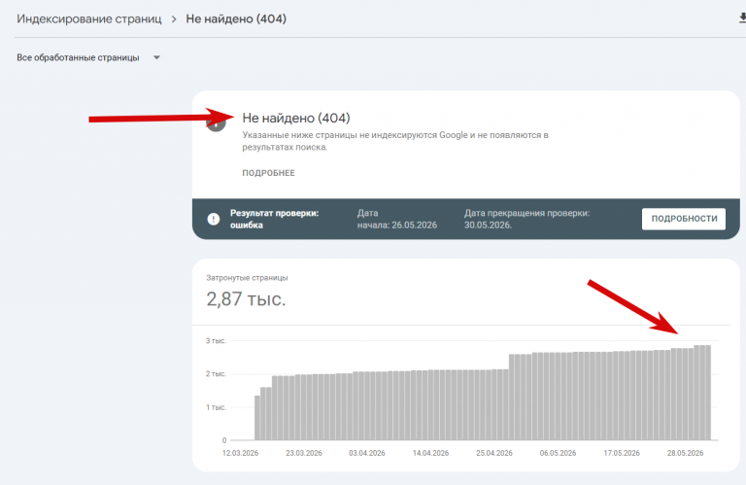
Task: Click the 28.05.2026 date label
Action: pyautogui.click(x=685, y=453)
